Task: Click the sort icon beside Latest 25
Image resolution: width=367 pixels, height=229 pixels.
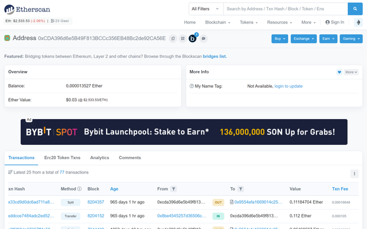Action: [x=10, y=172]
